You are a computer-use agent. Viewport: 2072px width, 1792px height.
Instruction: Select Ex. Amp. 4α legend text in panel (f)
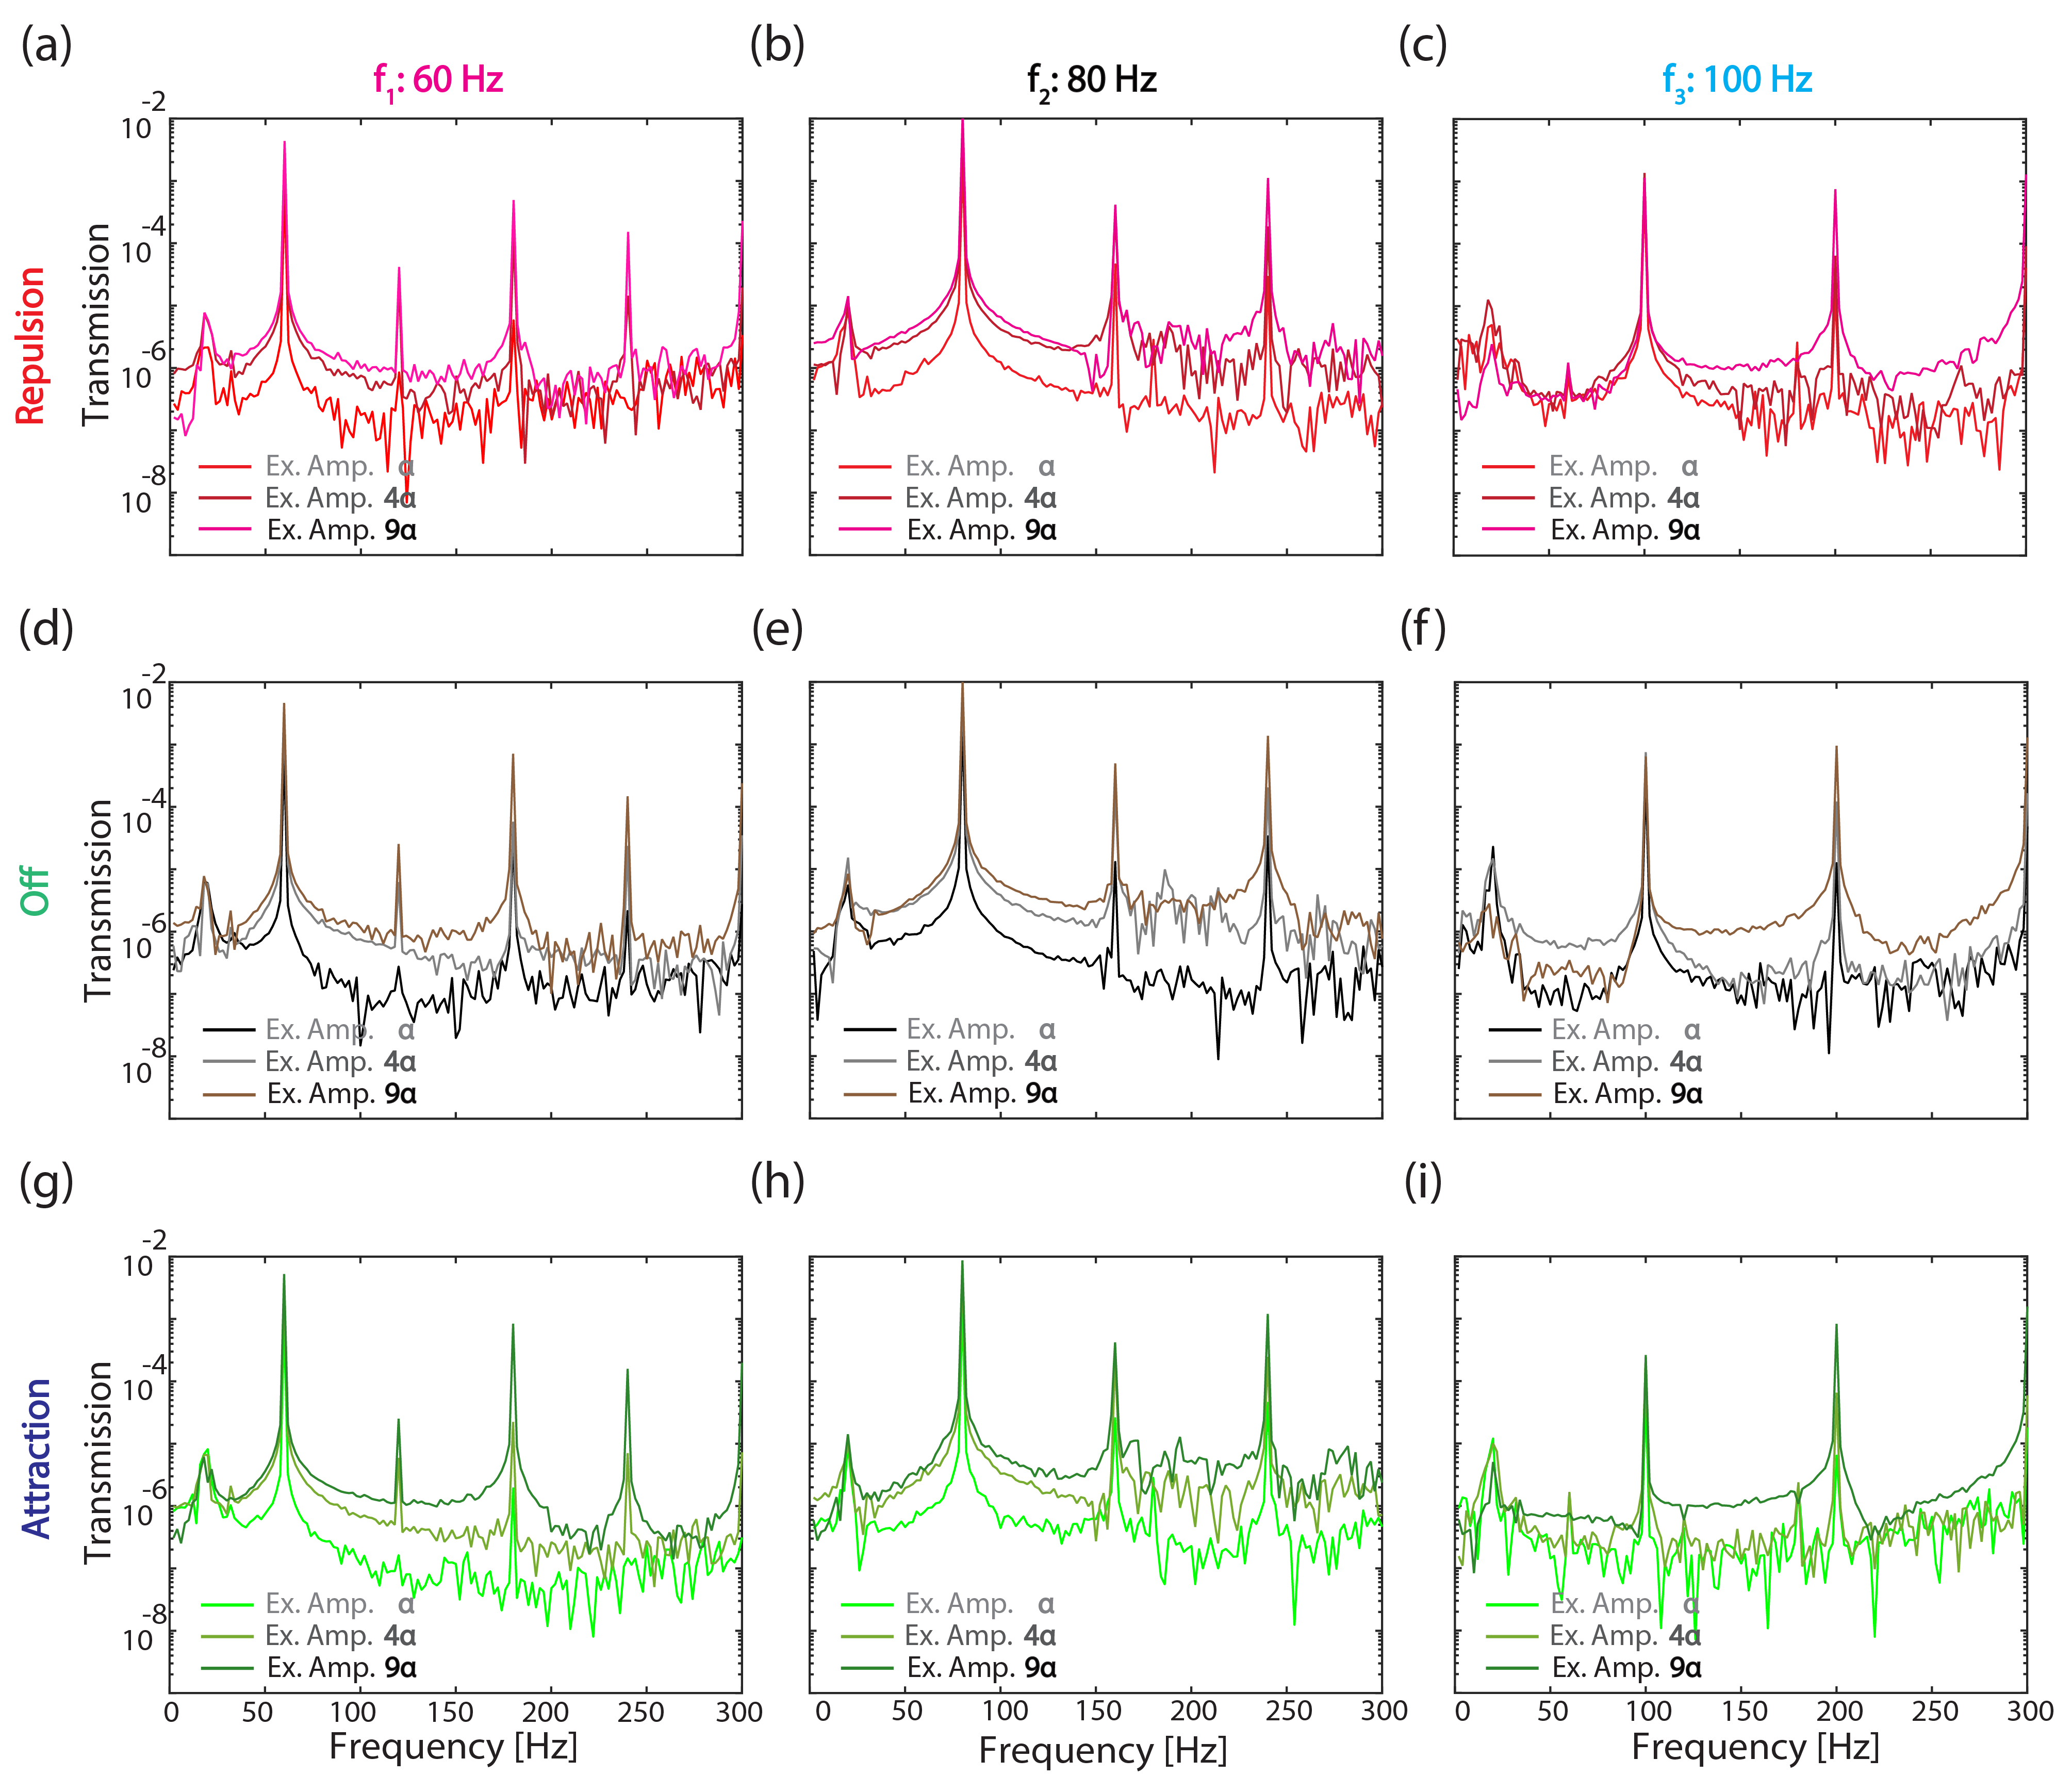click(1626, 1062)
